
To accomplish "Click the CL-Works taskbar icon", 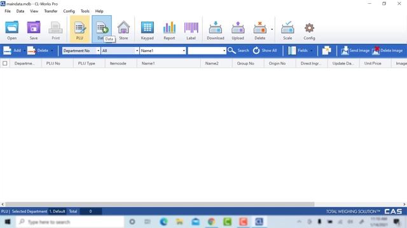I will point(259,222).
